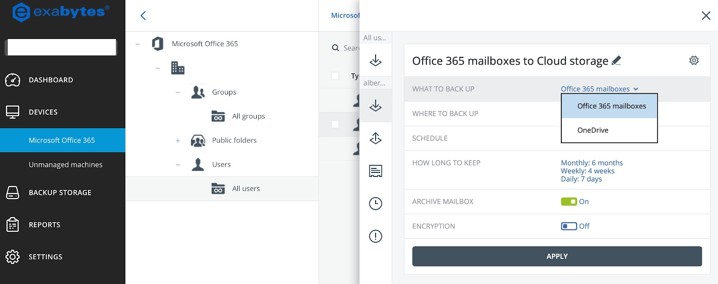The width and height of the screenshot is (718, 284).
Task: Open the recovery upload-arrow icon
Action: (x=376, y=138)
